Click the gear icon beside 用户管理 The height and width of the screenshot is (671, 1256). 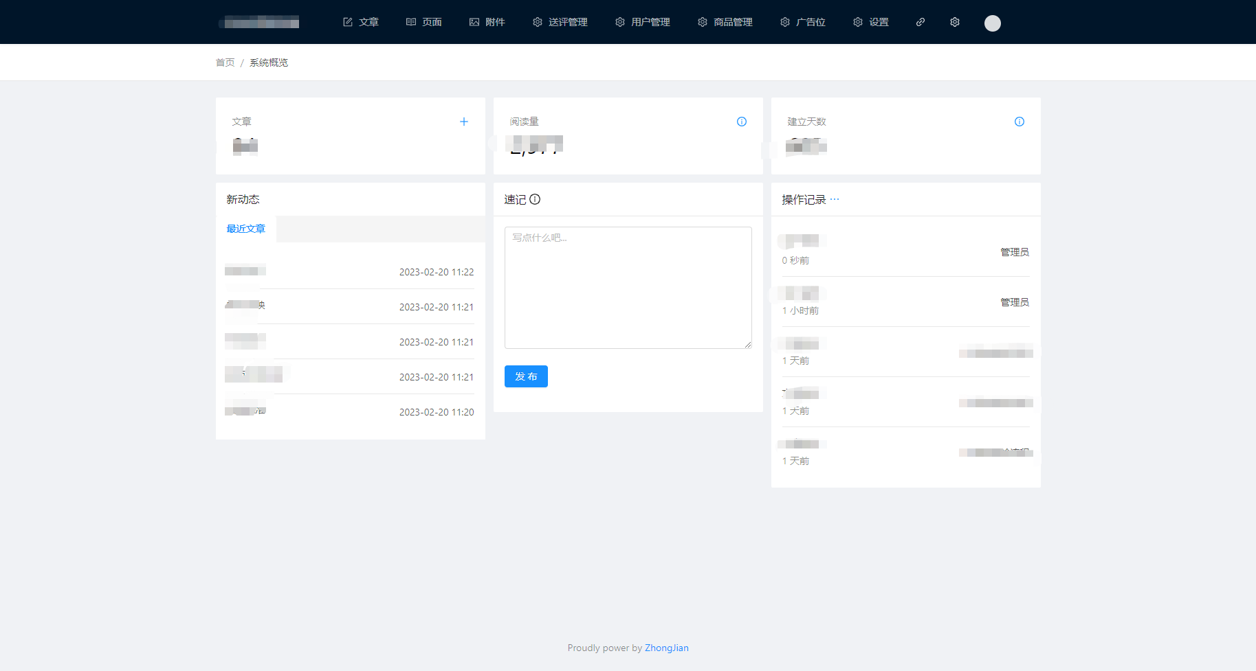(620, 22)
